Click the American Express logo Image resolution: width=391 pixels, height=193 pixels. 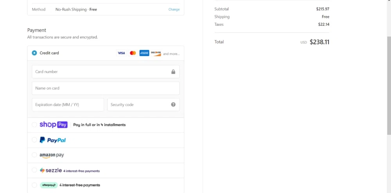[144, 53]
